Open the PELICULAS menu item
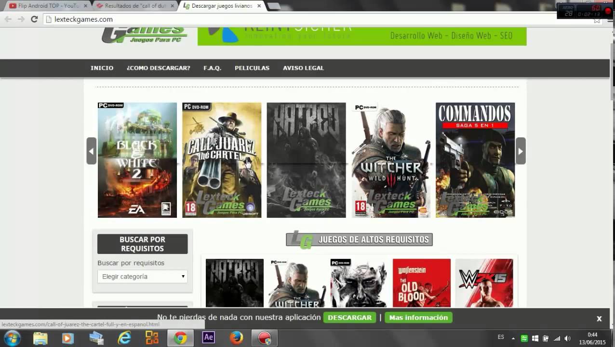Viewport: 615px width, 347px height. tap(252, 68)
